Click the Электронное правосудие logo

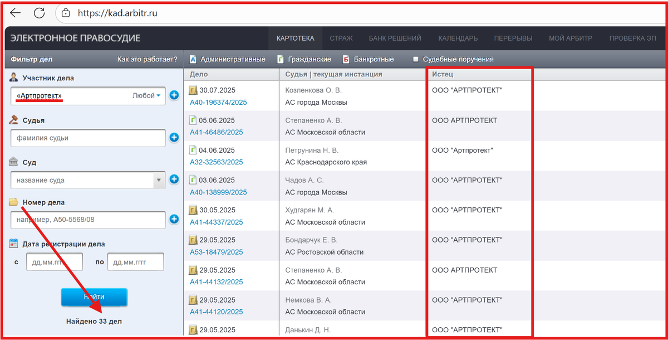click(x=76, y=38)
